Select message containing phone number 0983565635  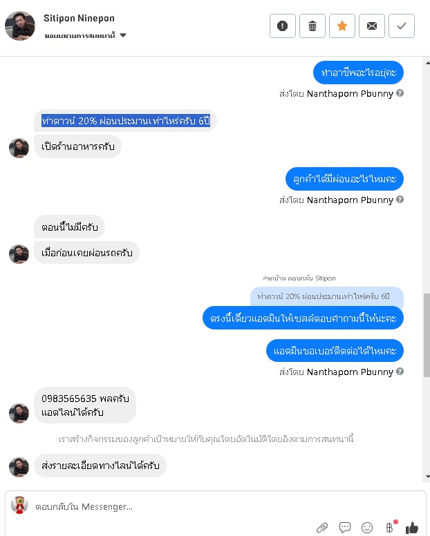(x=85, y=405)
